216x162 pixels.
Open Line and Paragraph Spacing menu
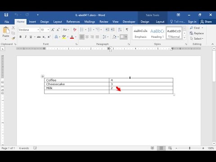[105, 37]
